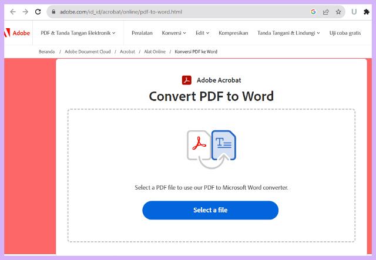Expand Tanda Tangani & Lindungi dropdown
Viewport: 376px width, 260px height.
(x=288, y=33)
